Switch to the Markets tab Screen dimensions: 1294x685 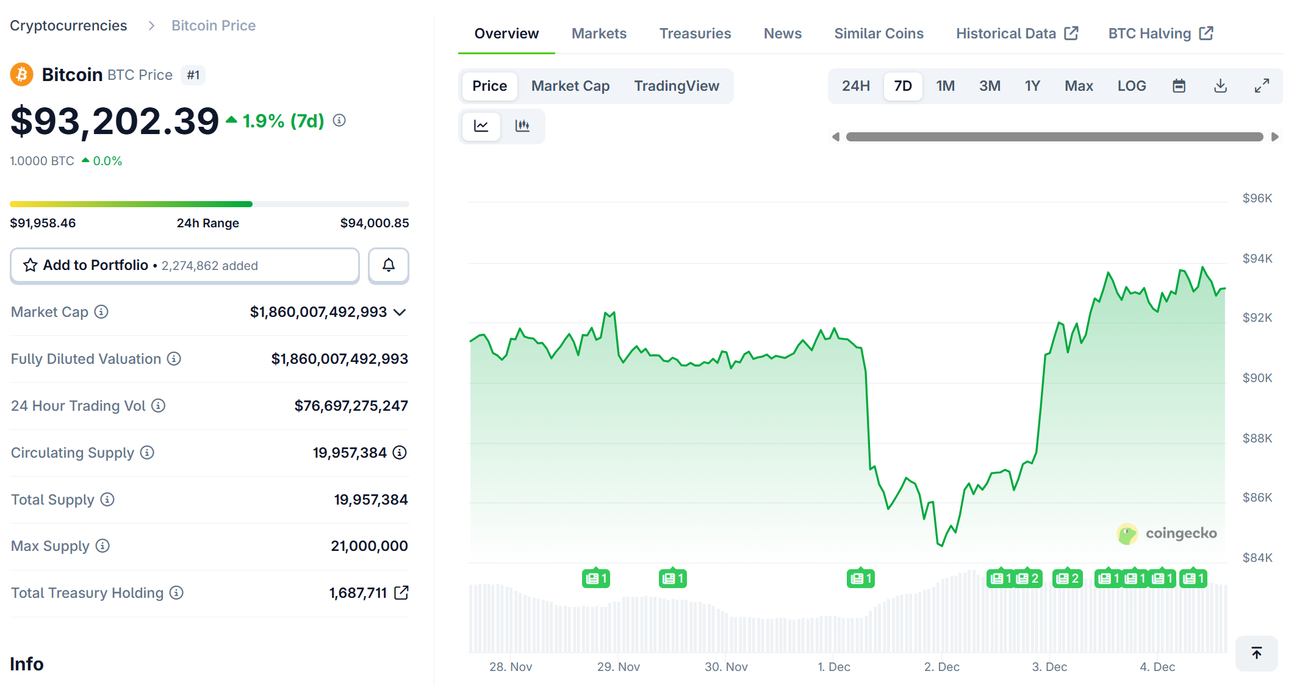point(598,33)
